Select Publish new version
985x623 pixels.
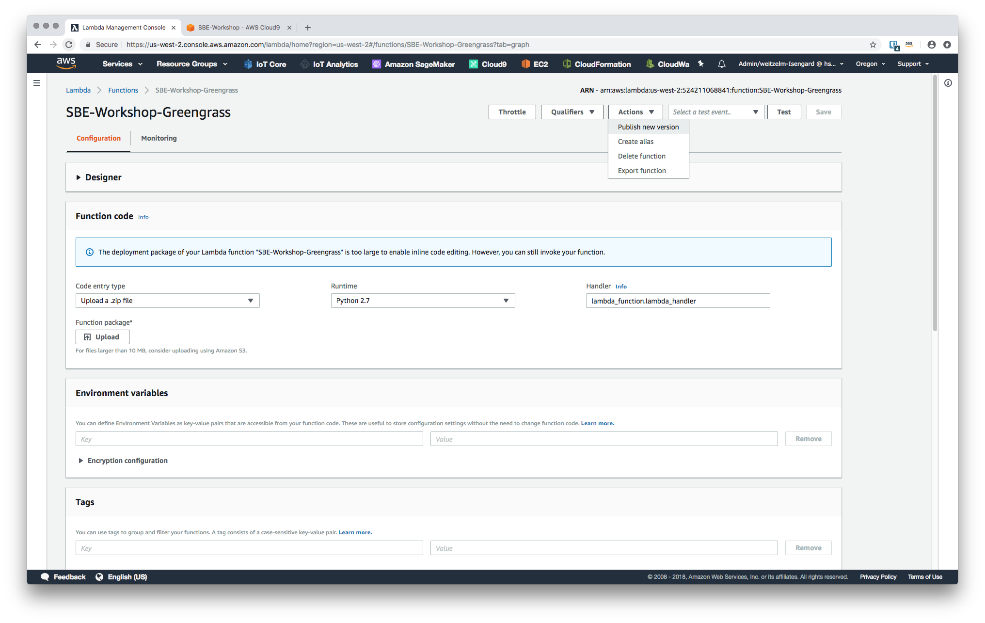[x=648, y=127]
